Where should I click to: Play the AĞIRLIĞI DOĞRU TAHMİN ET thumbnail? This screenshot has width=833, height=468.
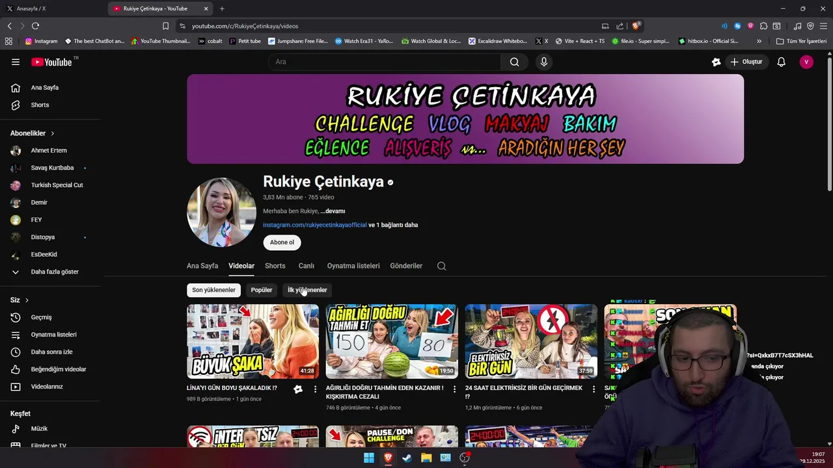[x=392, y=341]
